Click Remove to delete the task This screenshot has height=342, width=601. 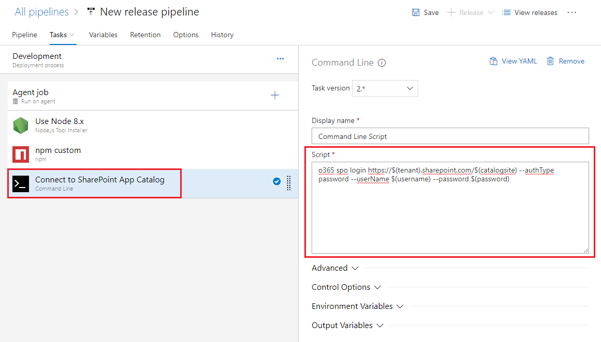pos(565,61)
